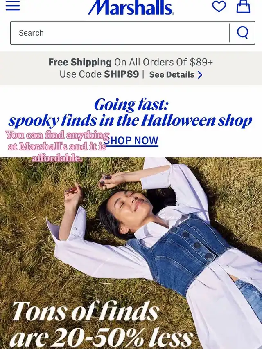Open the shopping bag
262x349 pixels.
pos(243,7)
